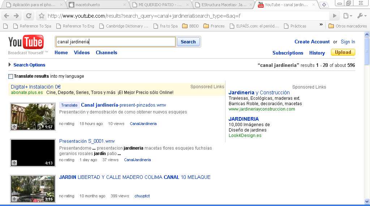
Task: Restore down the browser window
Action: (348, 3)
